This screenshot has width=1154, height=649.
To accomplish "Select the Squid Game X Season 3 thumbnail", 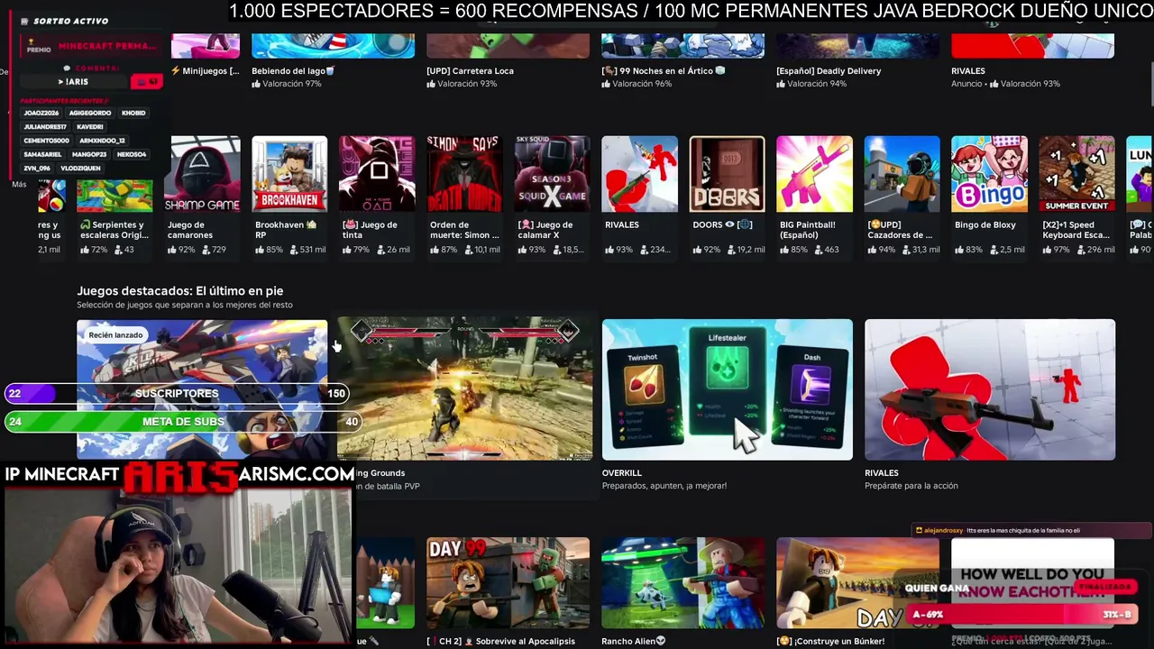I will pyautogui.click(x=552, y=174).
